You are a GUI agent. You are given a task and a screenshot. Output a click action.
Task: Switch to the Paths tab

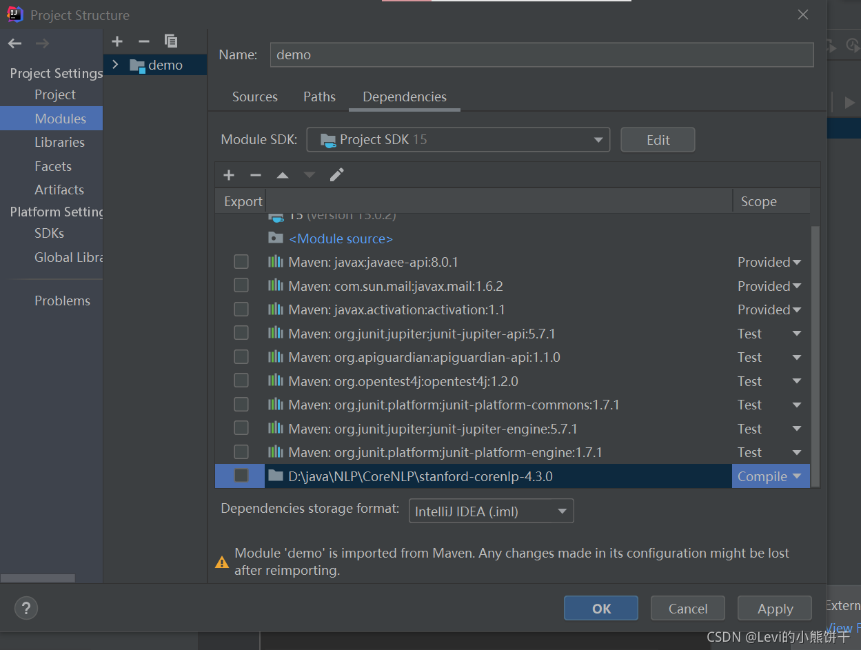(x=320, y=97)
